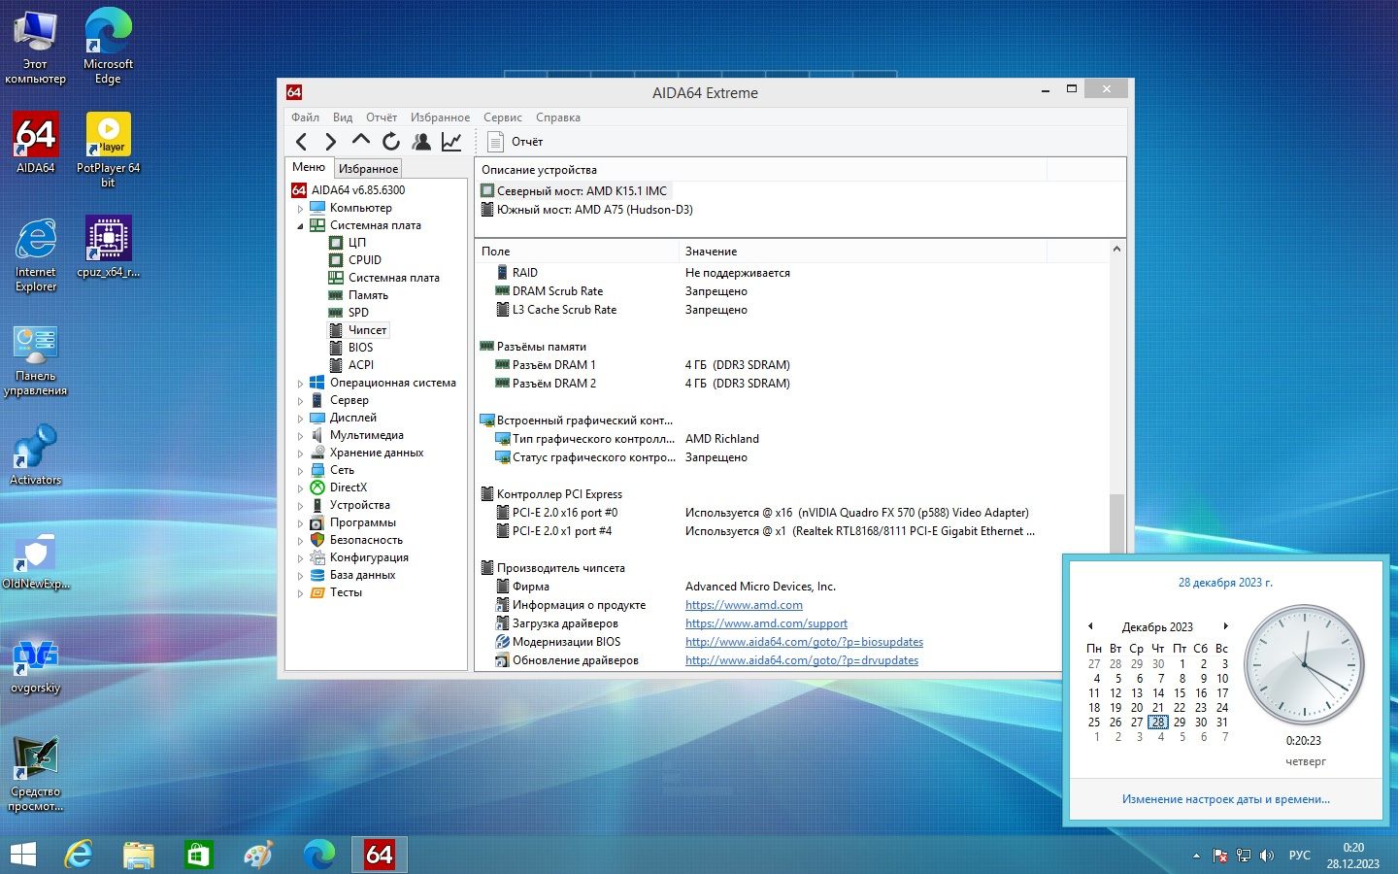The image size is (1398, 874).
Task: Expand the Операционная система node
Action: pyautogui.click(x=300, y=383)
